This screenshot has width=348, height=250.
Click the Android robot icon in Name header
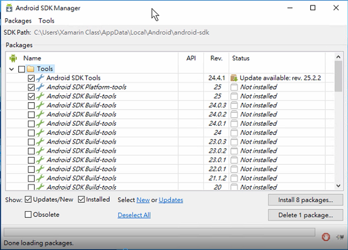[13, 58]
